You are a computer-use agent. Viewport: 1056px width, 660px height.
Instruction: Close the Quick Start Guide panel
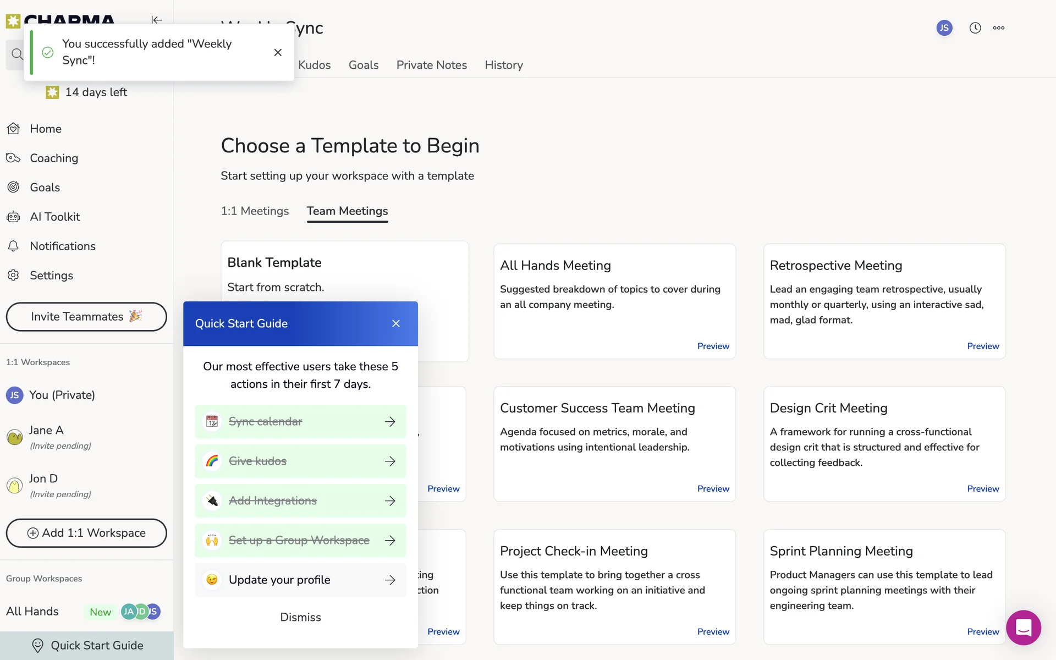click(395, 323)
